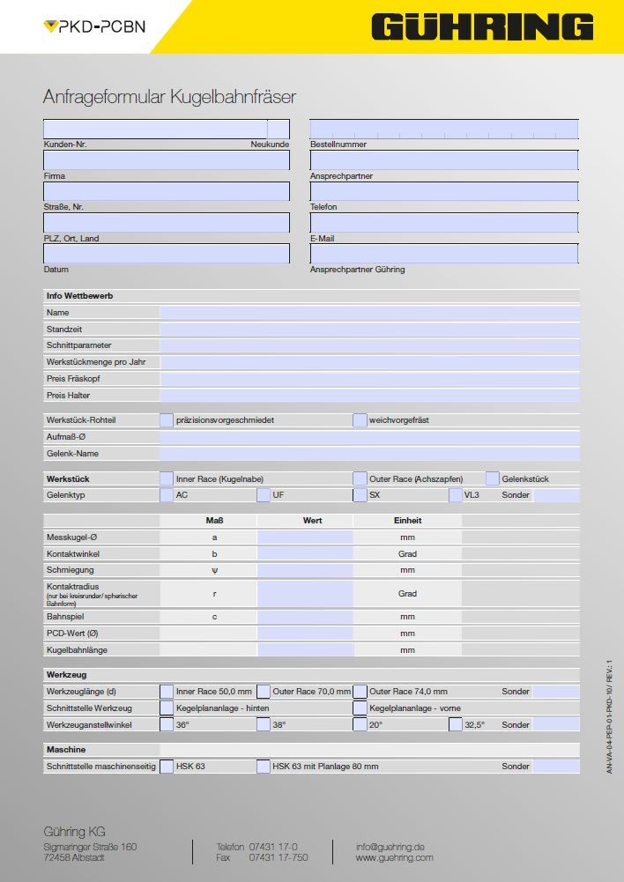Select the weichvorgefräst checkbox
624x882 pixels.
point(360,420)
